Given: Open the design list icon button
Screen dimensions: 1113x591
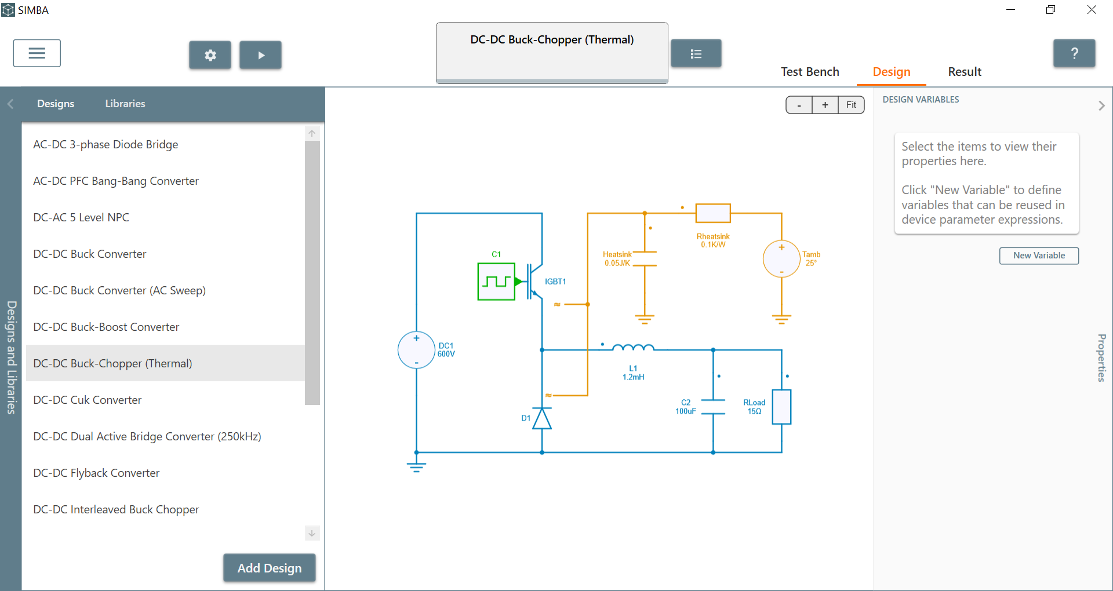Looking at the screenshot, I should pyautogui.click(x=696, y=54).
